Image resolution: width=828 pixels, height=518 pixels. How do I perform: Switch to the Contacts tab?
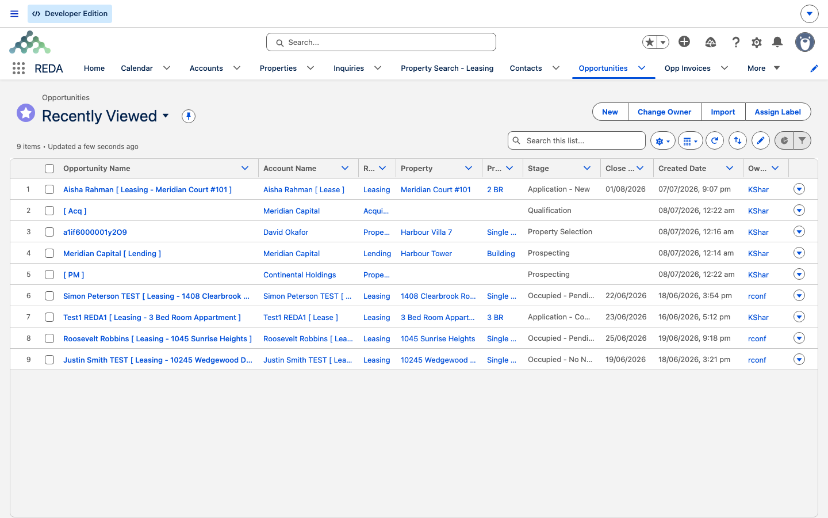526,68
